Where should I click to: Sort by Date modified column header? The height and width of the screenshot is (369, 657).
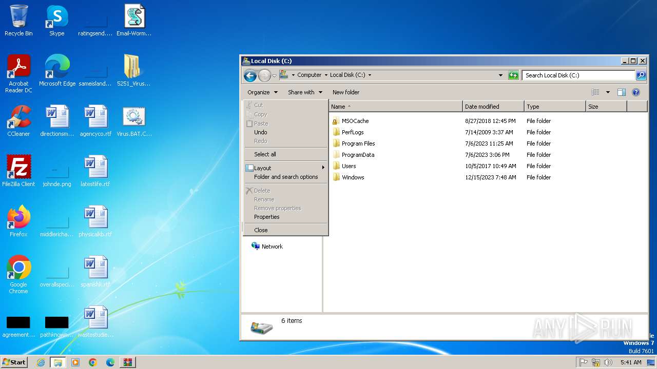493,107
